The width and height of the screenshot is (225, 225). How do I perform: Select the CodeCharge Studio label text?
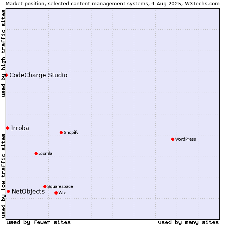click(x=39, y=75)
